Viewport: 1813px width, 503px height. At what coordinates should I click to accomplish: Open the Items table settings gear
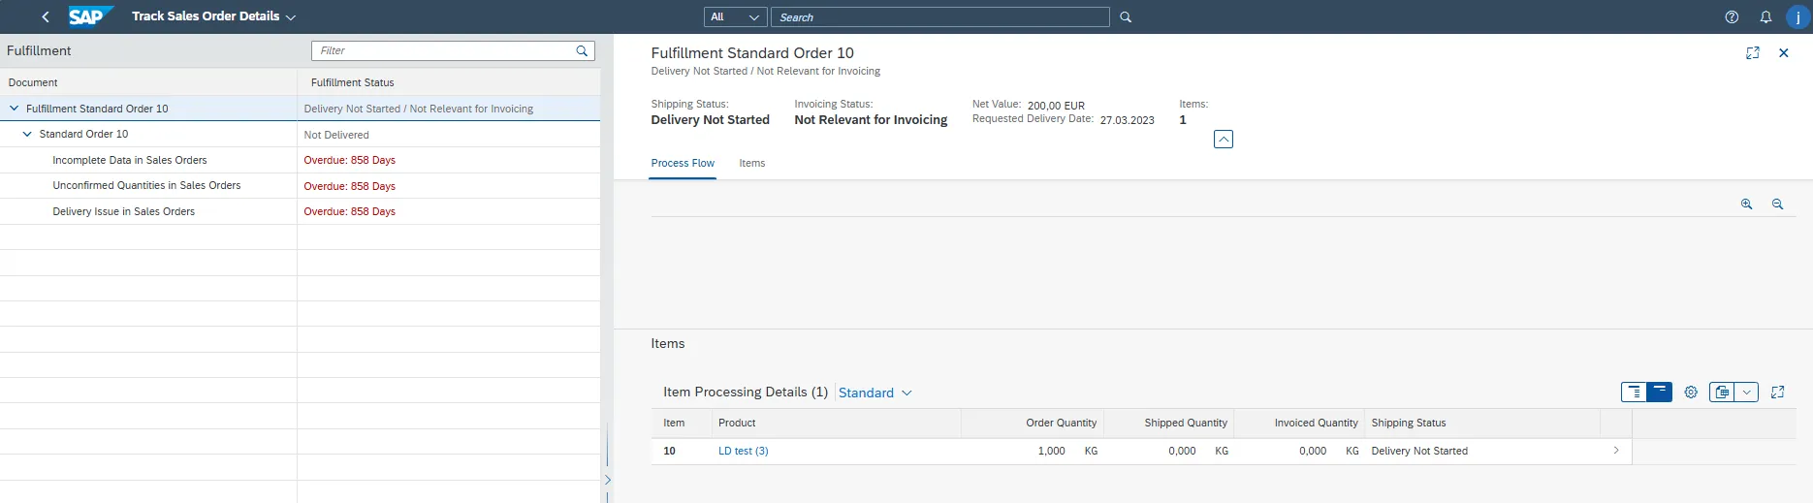[x=1691, y=393]
